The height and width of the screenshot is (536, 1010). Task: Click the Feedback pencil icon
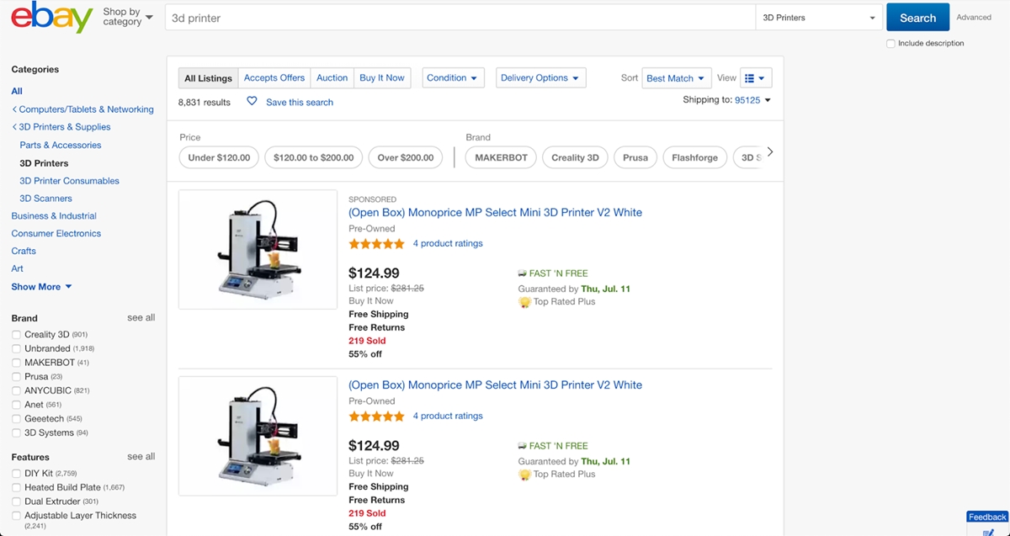pyautogui.click(x=988, y=532)
